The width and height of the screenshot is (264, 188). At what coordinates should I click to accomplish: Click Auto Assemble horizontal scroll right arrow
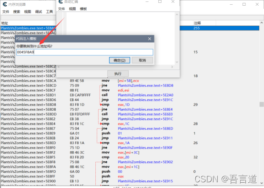(x=172, y=67)
